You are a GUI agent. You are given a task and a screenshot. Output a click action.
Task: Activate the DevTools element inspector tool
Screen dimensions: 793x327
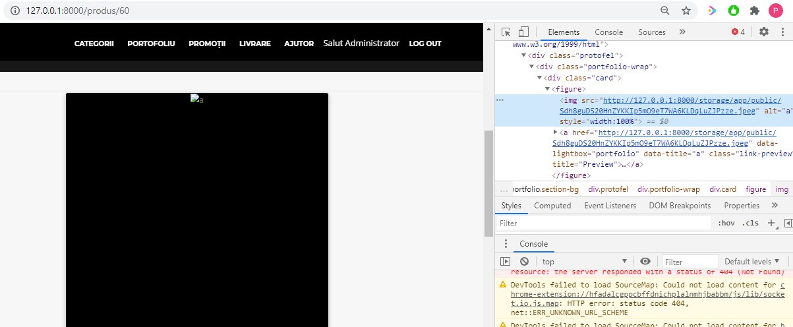click(x=506, y=32)
